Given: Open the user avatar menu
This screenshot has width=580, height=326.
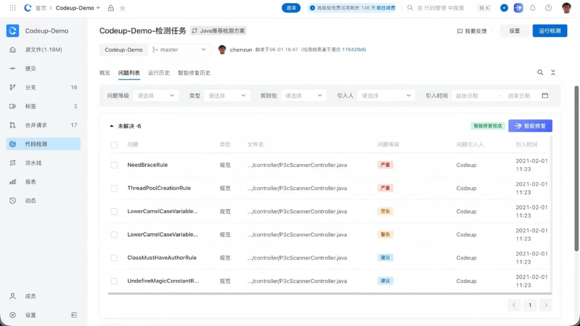Looking at the screenshot, I should pos(567,8).
